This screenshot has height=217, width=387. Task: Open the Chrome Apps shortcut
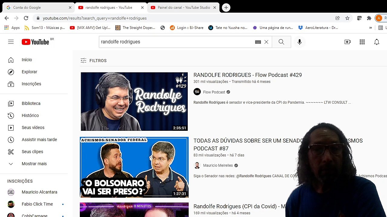pos(12,28)
